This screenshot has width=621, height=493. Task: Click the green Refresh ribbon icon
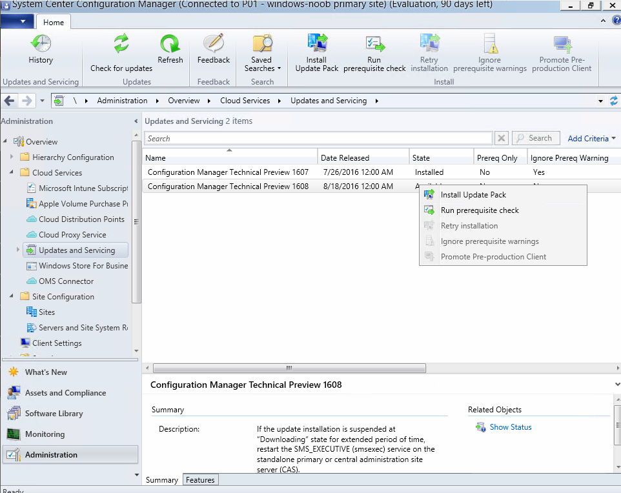pyautogui.click(x=170, y=44)
